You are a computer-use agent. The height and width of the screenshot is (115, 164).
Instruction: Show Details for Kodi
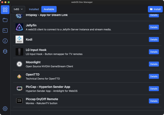(x=154, y=40)
